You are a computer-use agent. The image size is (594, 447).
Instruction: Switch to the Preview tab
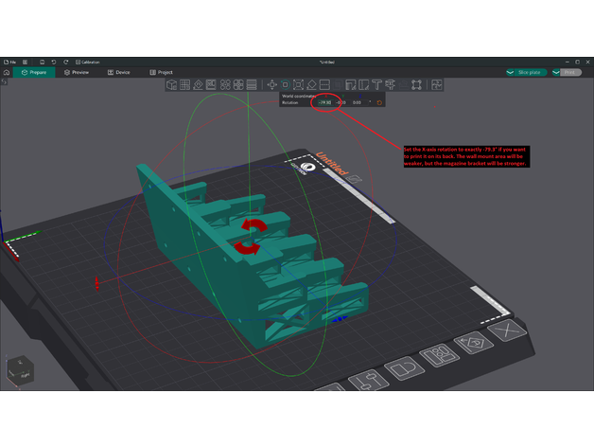click(77, 72)
